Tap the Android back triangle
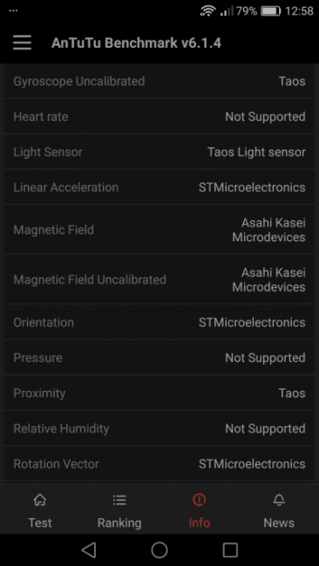The width and height of the screenshot is (319, 566). [89, 549]
